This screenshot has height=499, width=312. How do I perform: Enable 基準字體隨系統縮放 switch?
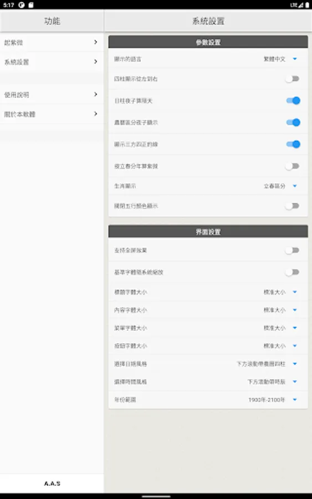click(x=292, y=272)
